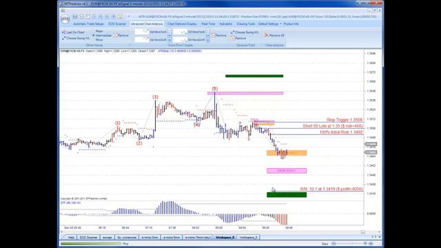
Task: Switch to the Chart Data and Display tab
Action: tap(182, 24)
